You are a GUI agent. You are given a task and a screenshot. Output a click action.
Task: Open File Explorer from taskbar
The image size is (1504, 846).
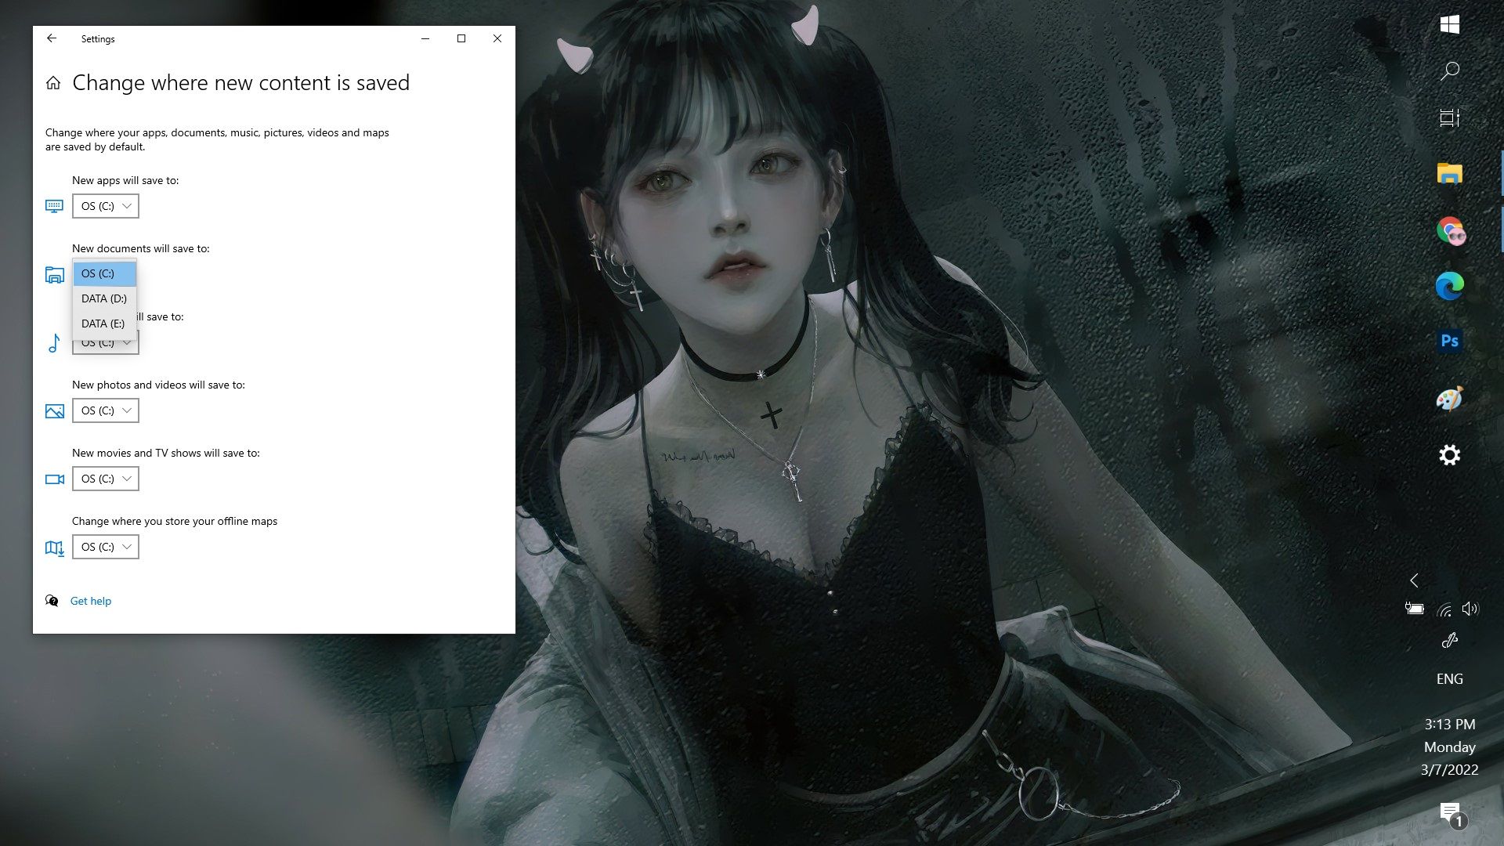pyautogui.click(x=1449, y=172)
